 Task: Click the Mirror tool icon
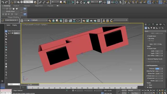113,2
